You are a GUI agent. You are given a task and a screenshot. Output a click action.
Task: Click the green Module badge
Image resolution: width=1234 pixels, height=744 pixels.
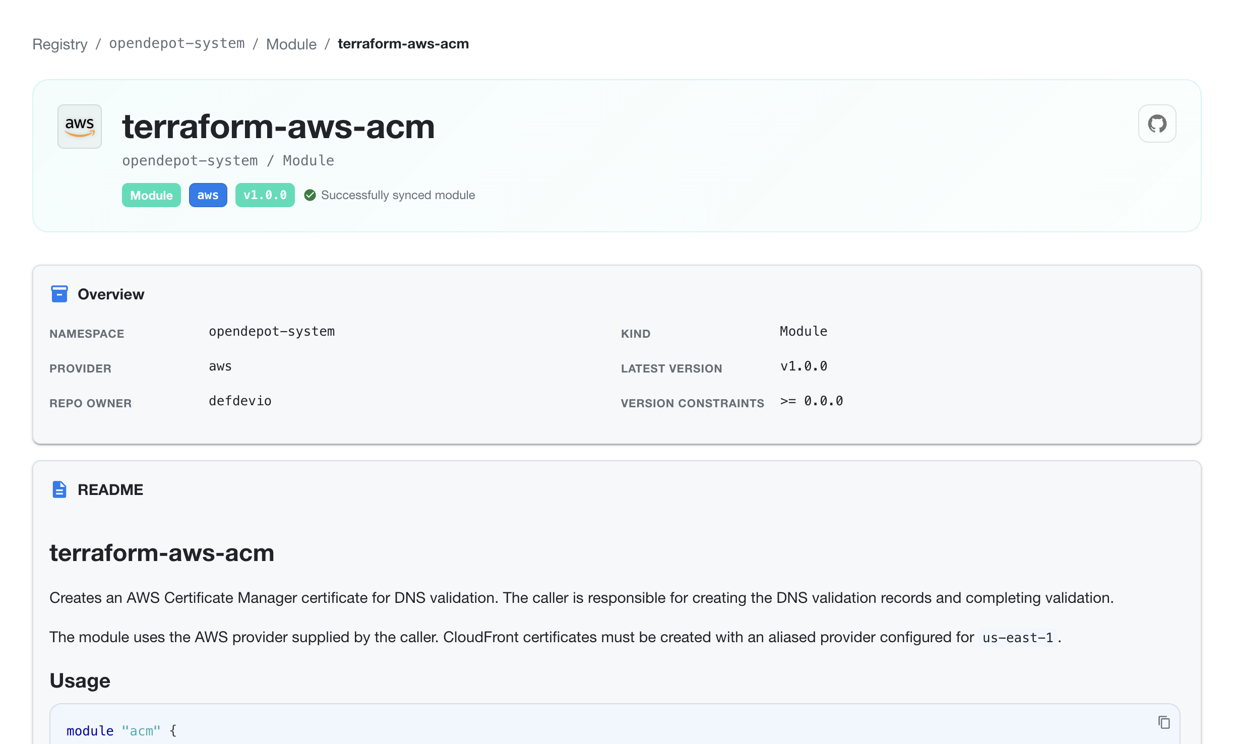pos(151,195)
